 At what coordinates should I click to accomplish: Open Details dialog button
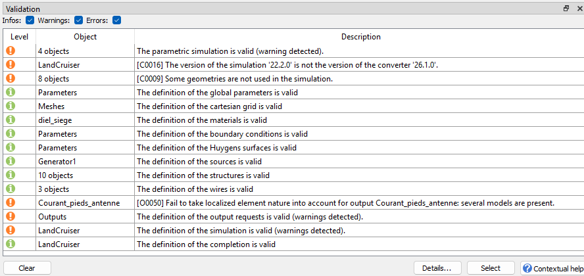437,268
